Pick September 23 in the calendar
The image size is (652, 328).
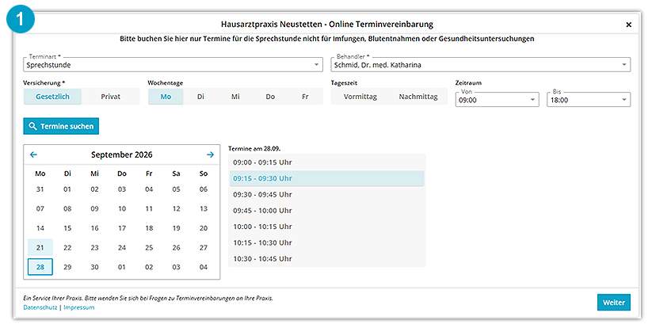coord(95,247)
